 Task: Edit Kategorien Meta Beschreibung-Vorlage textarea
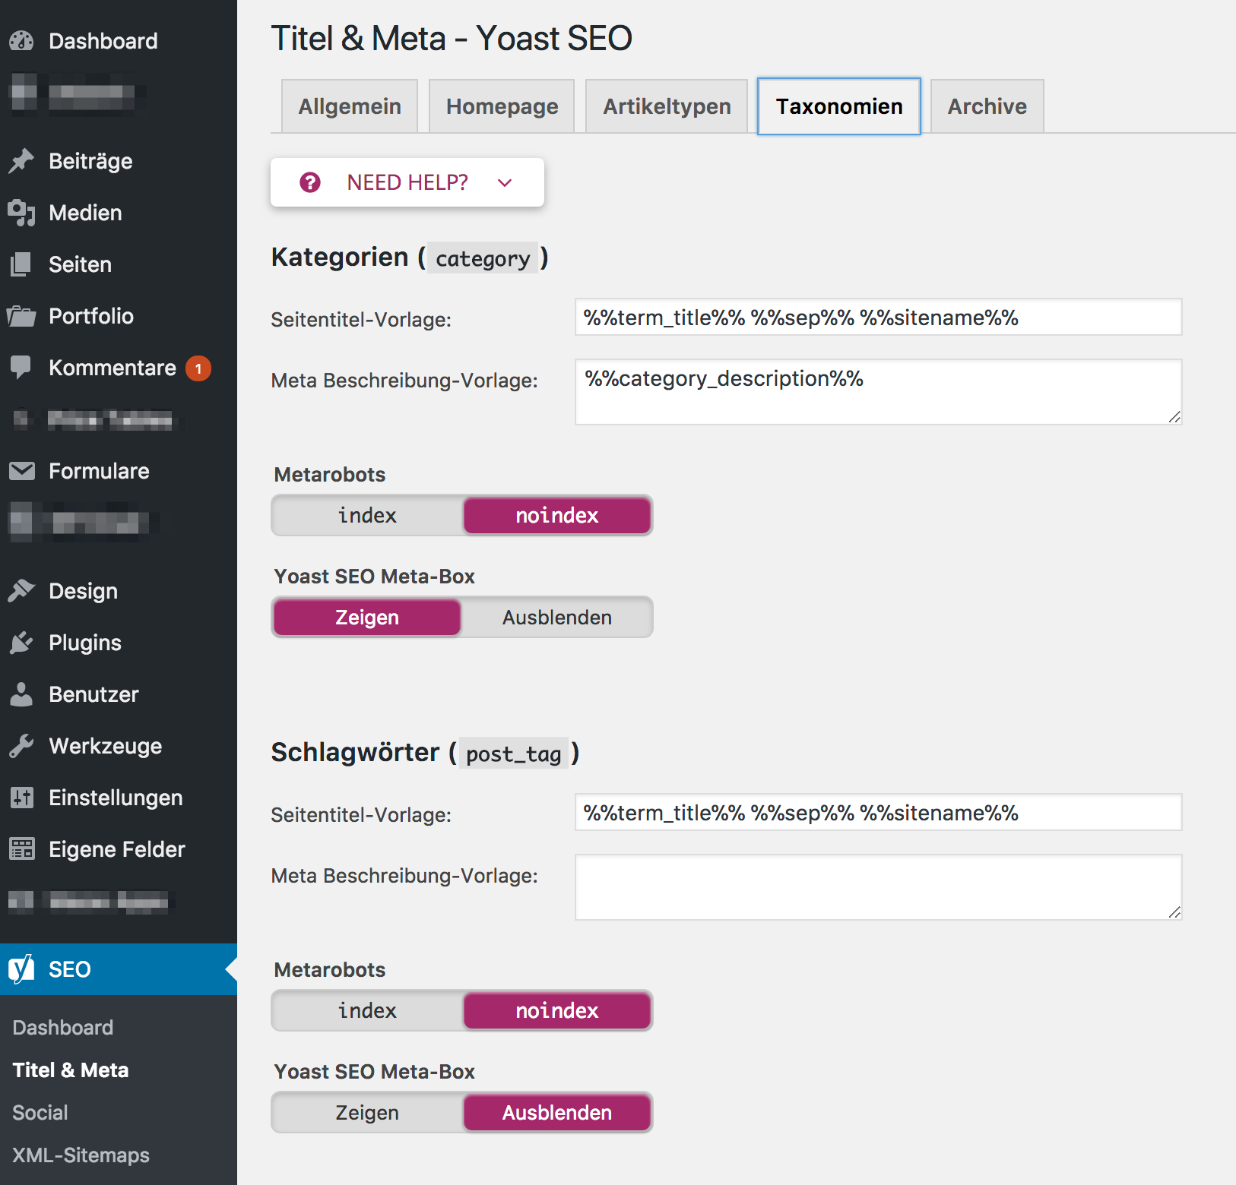(x=879, y=392)
